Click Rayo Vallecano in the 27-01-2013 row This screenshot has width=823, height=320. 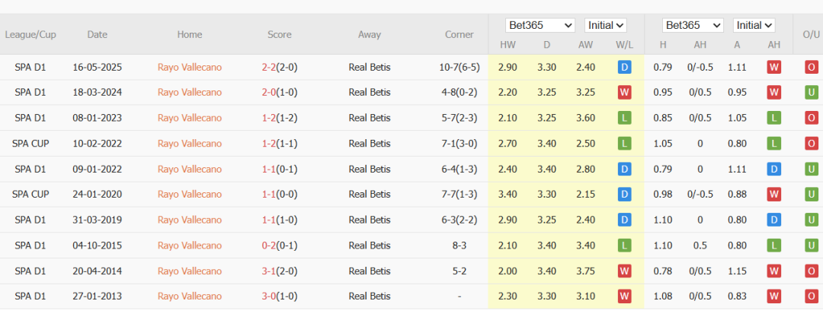point(190,296)
